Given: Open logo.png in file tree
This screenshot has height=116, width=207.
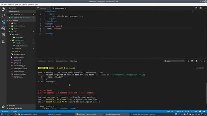Looking at the screenshot, I should (x=19, y=37).
